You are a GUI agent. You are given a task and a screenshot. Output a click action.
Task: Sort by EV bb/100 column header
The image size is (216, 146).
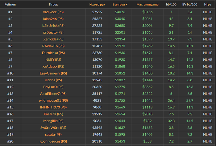click(x=190, y=5)
